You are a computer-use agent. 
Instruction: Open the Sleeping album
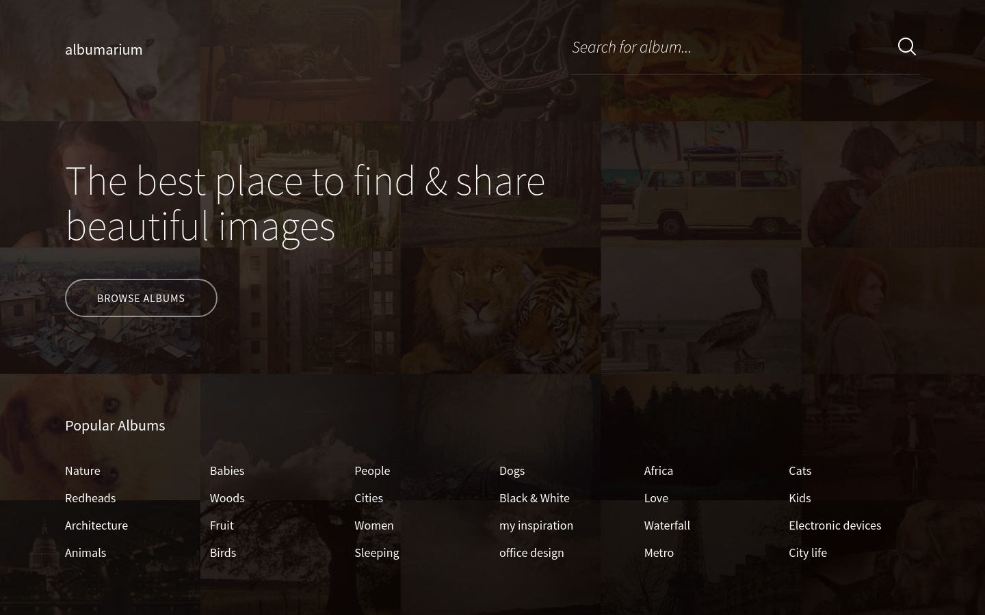coord(377,553)
